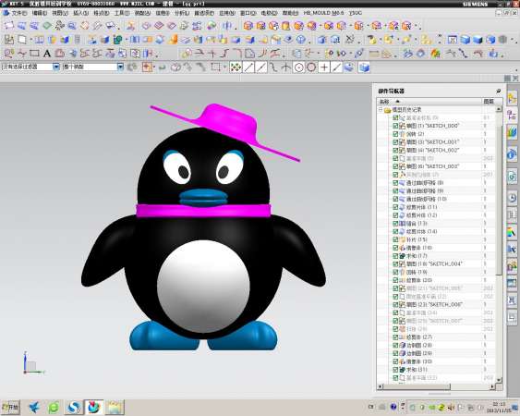Select the Text 'A' curve tool
This screenshot has height=416, width=520.
[47, 54]
